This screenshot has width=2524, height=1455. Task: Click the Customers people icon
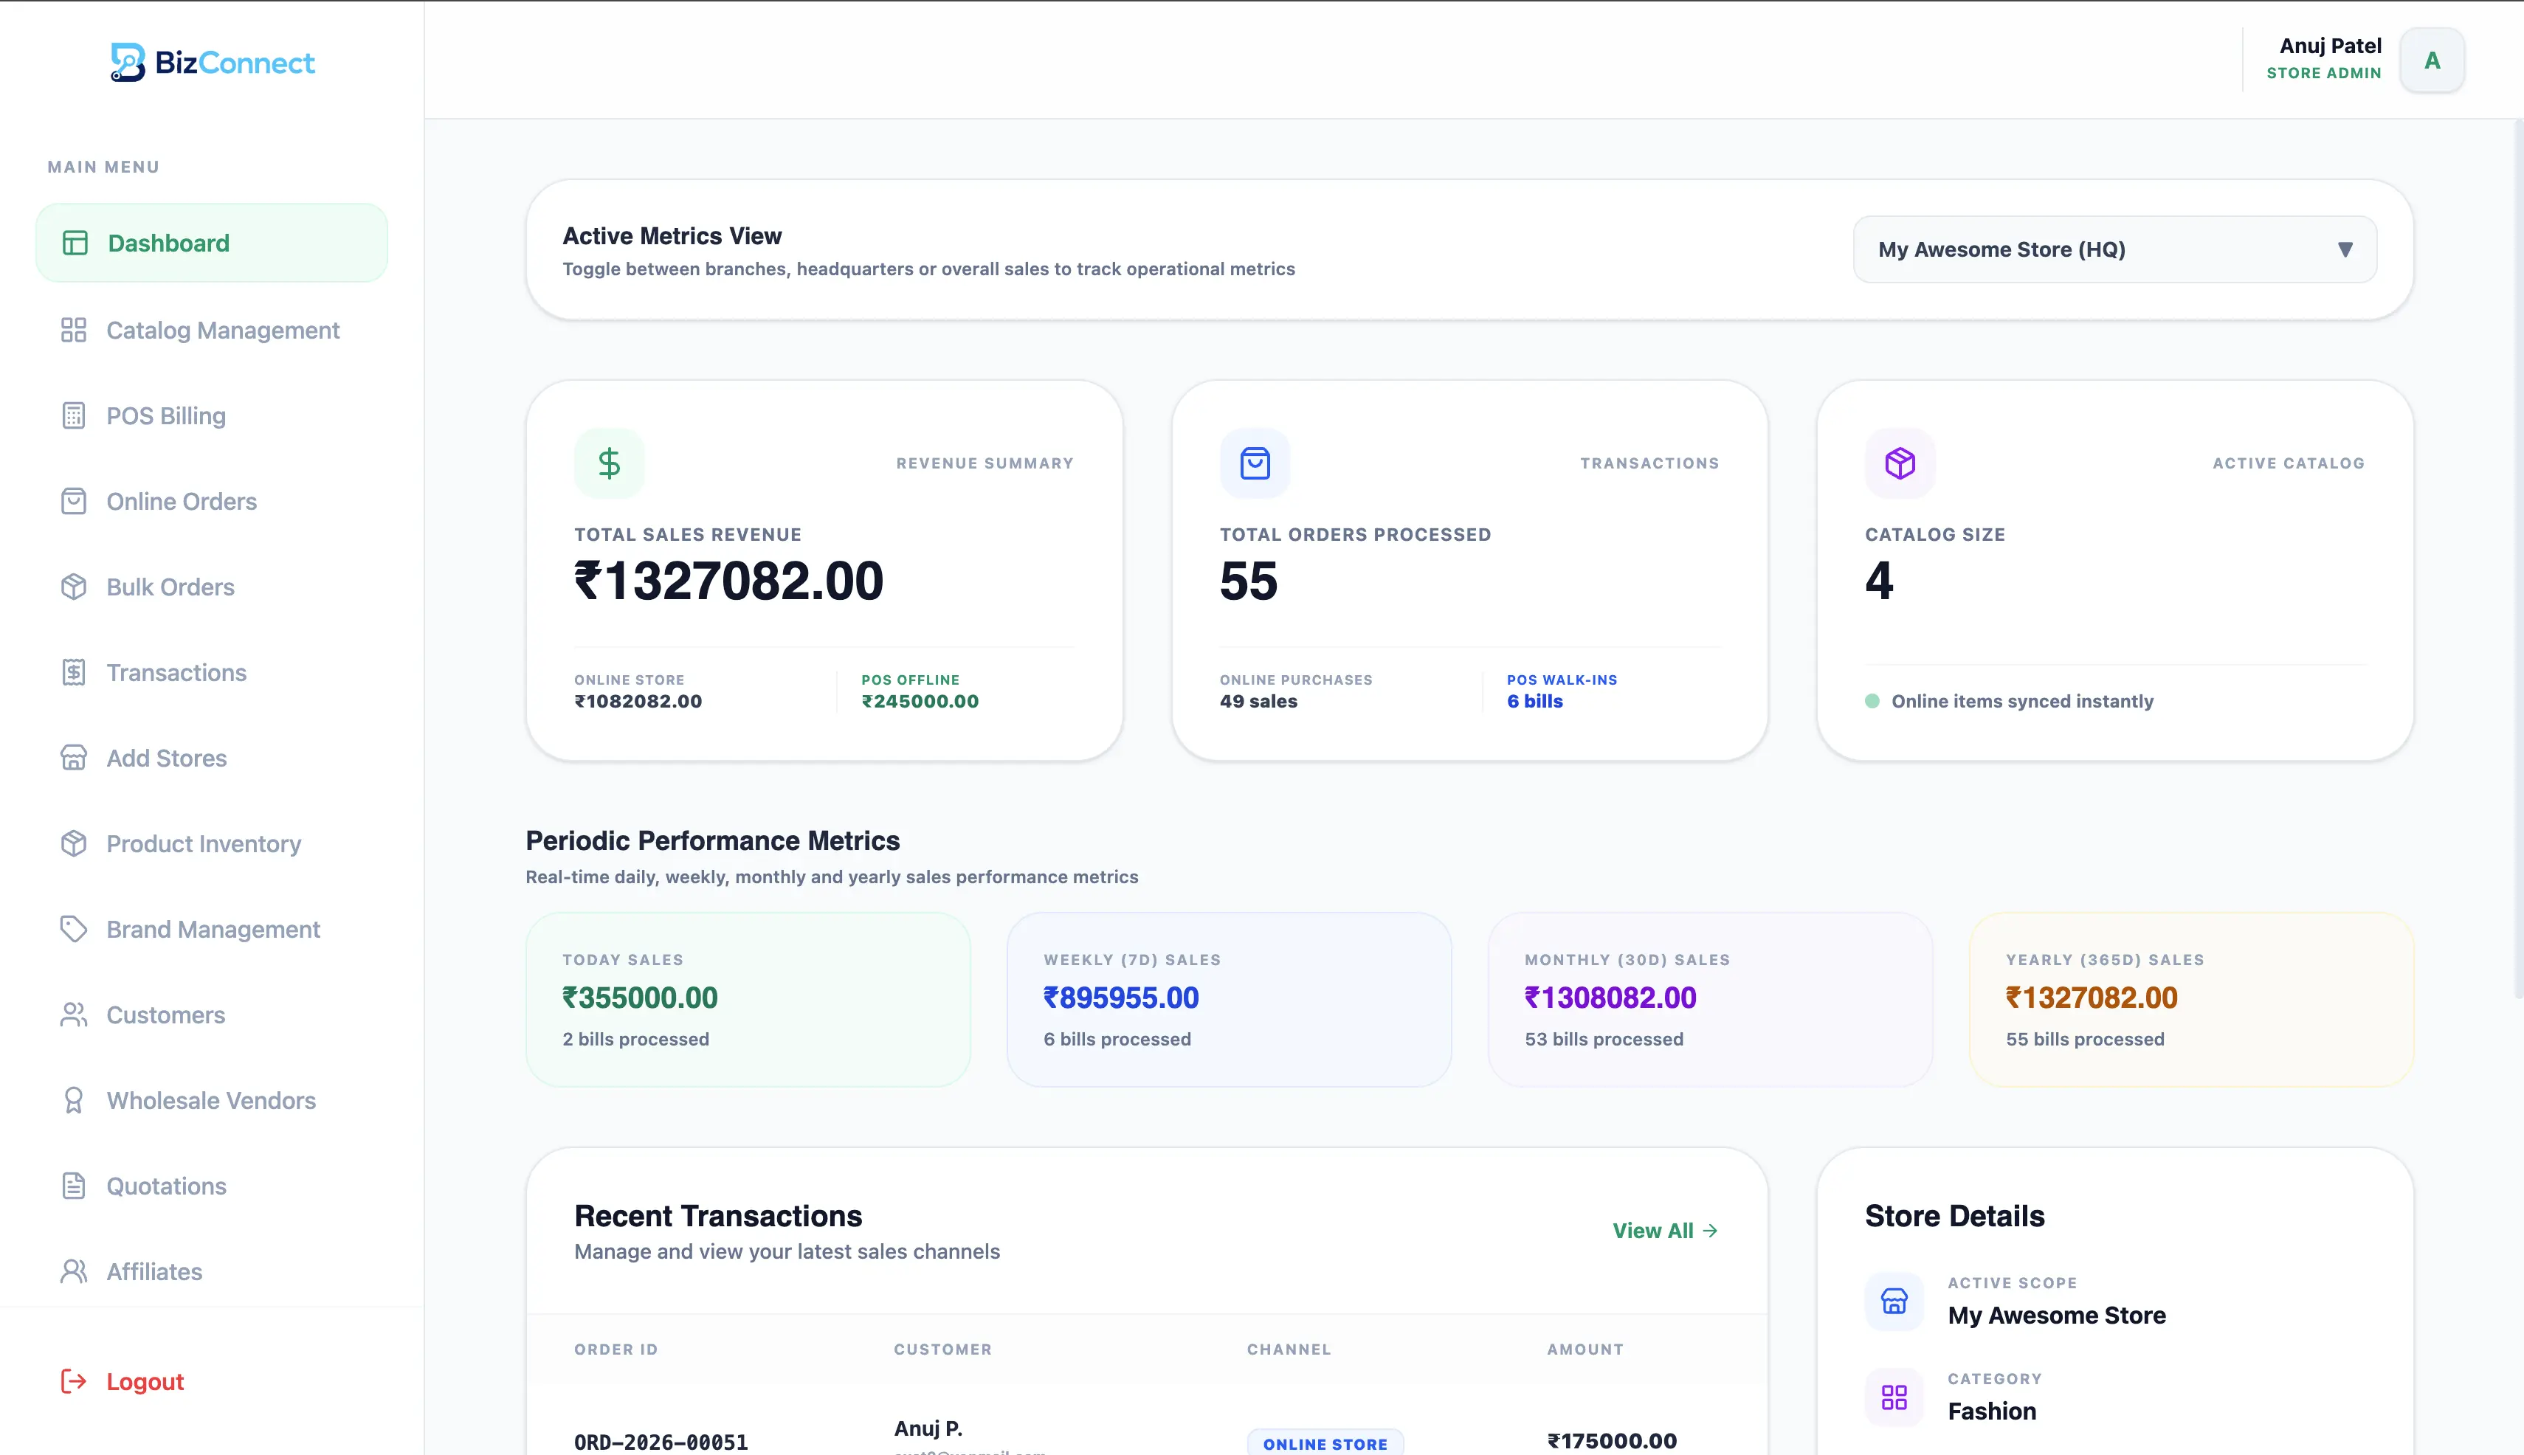[x=74, y=1015]
